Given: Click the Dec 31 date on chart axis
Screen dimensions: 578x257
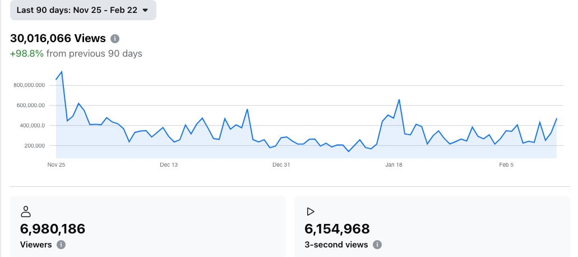Looking at the screenshot, I should coord(281,165).
